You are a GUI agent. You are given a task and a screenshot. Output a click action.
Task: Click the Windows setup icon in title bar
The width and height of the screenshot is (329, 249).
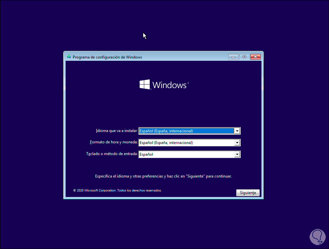69,57
